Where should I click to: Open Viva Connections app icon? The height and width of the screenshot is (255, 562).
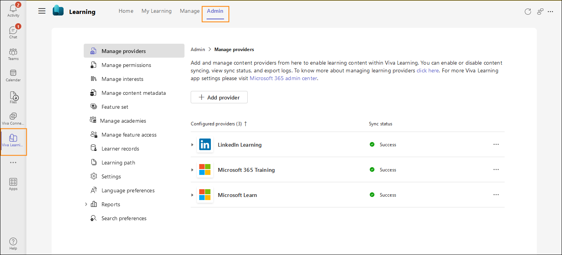[13, 118]
